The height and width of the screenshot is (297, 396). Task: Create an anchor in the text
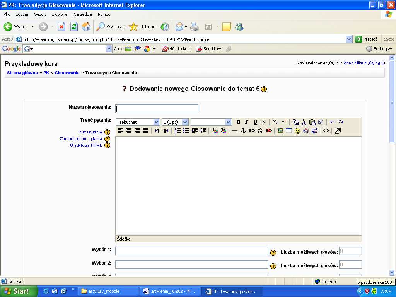point(243,131)
